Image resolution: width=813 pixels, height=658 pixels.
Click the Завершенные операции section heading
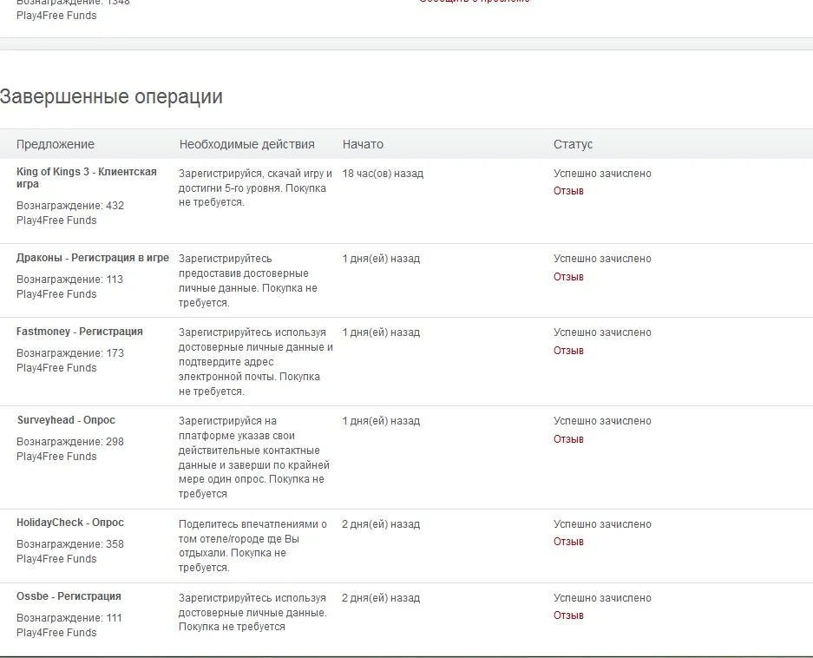pos(111,96)
